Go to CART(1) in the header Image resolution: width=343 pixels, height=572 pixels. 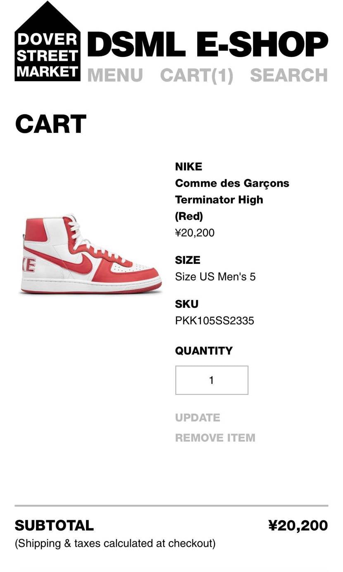coord(197,75)
